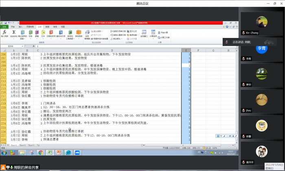Viewport: 285px width, 171px height.
Task: Click the zoom in plus button
Action: pos(237,148)
